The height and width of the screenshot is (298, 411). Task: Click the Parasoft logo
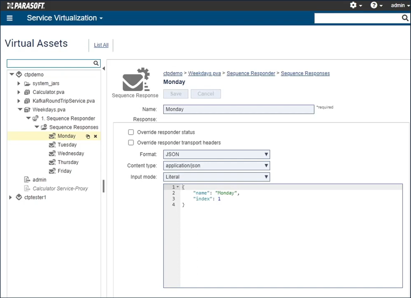tap(26, 5)
